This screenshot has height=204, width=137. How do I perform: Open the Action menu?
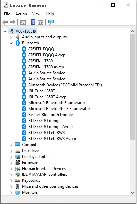[21, 14]
